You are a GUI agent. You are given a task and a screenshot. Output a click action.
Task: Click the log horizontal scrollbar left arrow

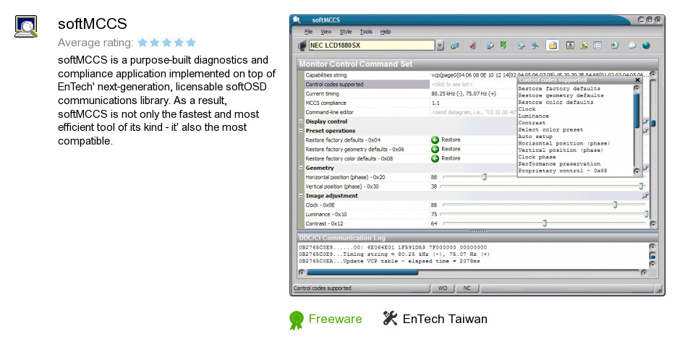pyautogui.click(x=302, y=272)
